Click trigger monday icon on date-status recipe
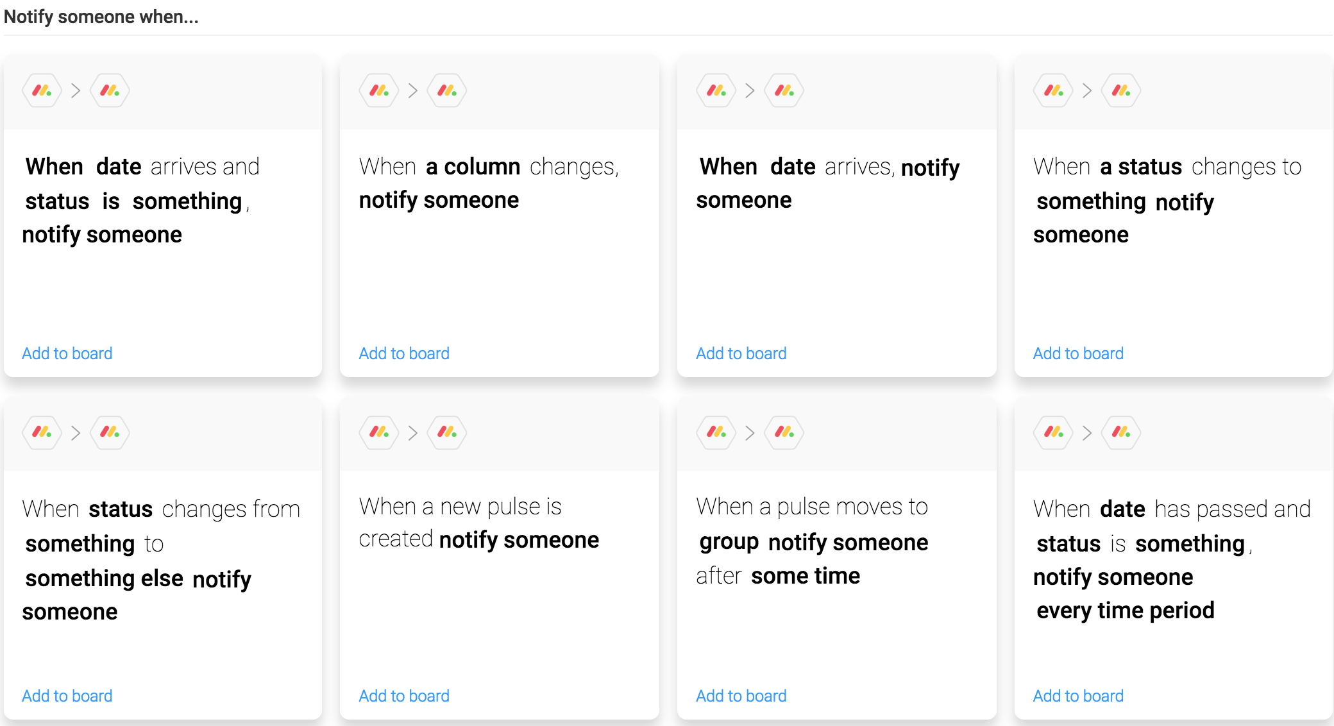 click(x=42, y=90)
